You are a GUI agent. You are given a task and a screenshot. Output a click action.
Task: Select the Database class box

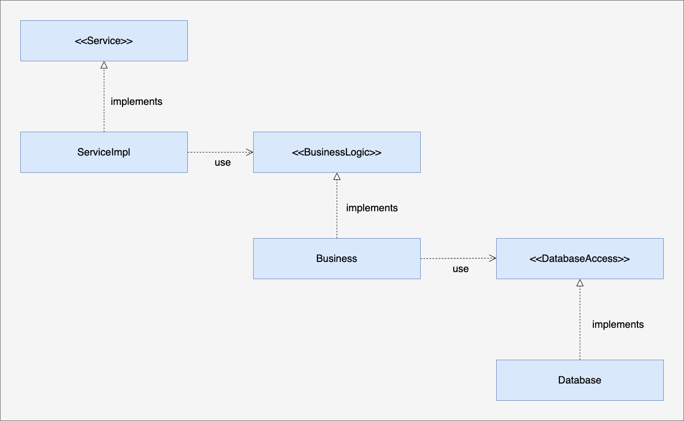580,380
